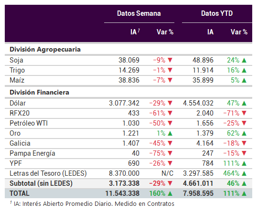
Task: Click the green up arrow beside Soja 24%
Action: (x=244, y=60)
